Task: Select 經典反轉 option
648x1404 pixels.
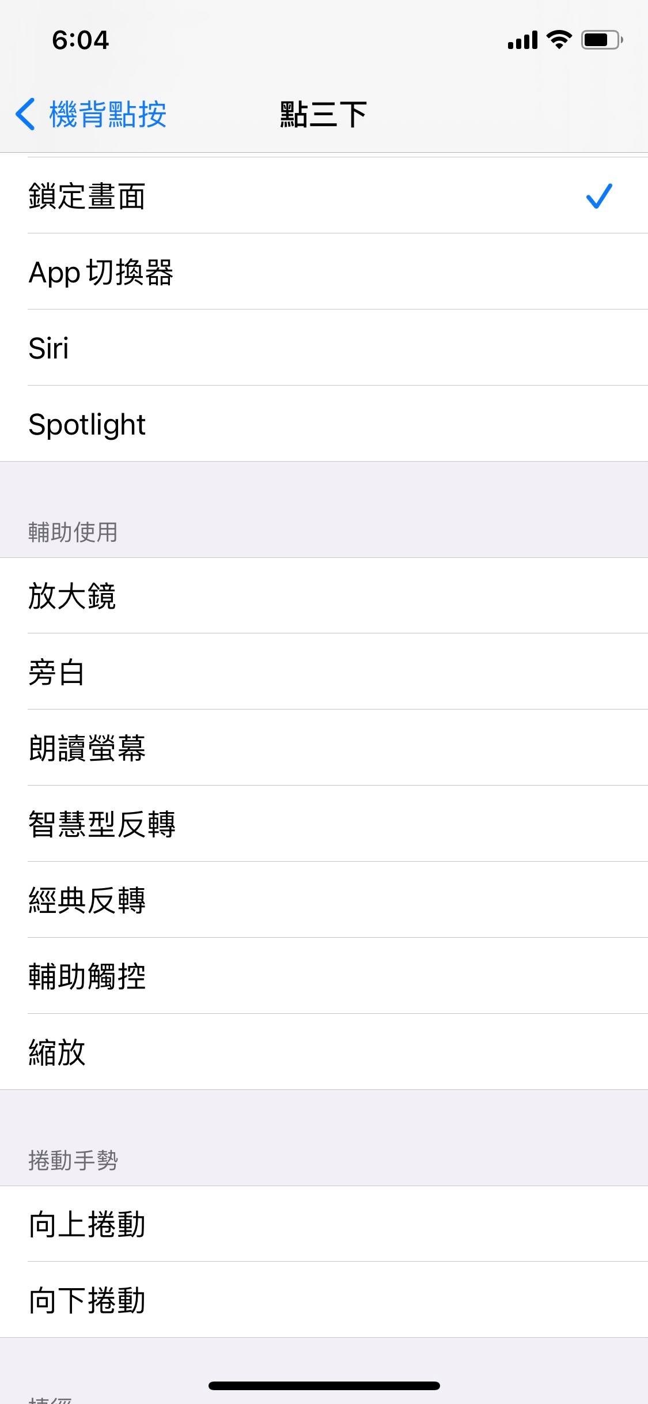Action: (x=88, y=900)
